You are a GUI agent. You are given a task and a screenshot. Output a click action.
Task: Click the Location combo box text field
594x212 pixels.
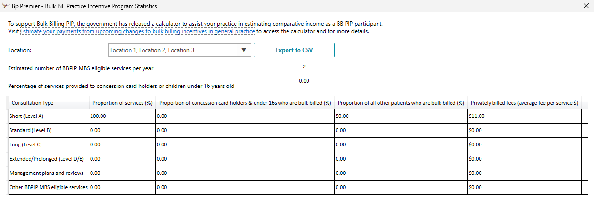point(172,50)
